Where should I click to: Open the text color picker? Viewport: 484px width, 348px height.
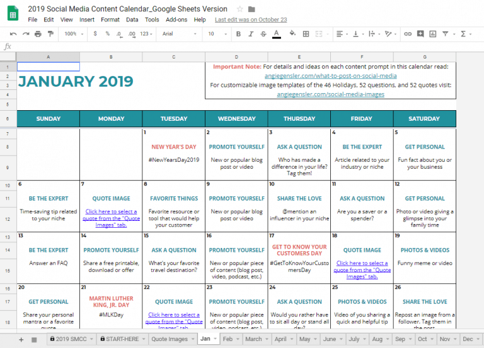[x=277, y=34]
